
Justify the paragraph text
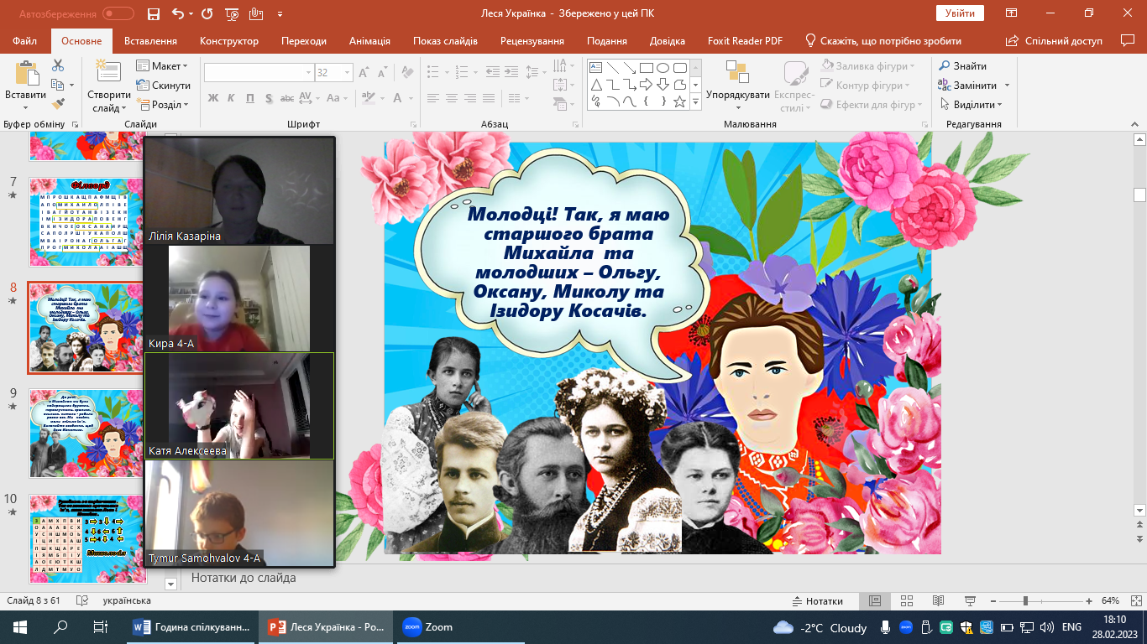pos(490,98)
